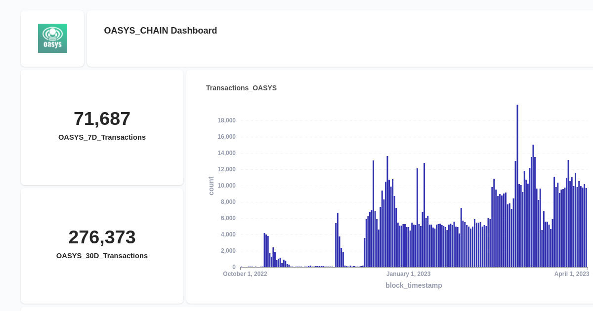Open the OASYS_30D_Transactions stat card

click(102, 245)
